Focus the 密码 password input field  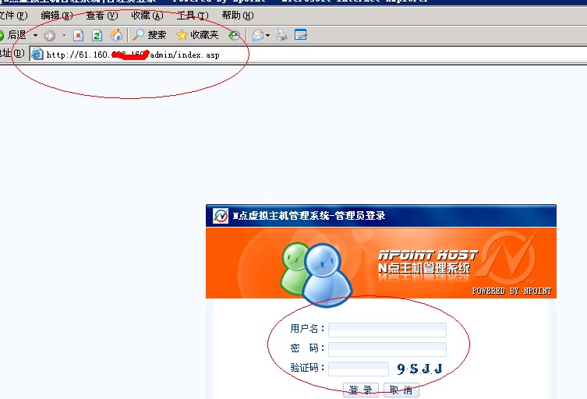tap(387, 349)
